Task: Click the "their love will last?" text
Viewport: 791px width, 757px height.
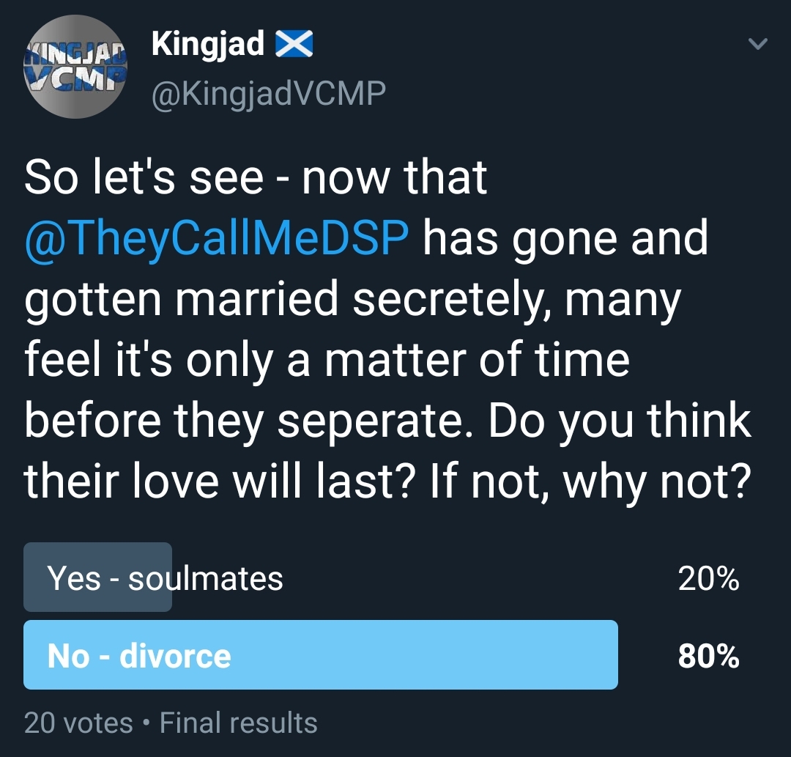Action: point(220,481)
